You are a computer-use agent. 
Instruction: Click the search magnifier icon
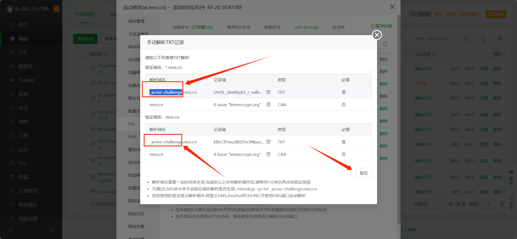pyautogui.click(x=466, y=39)
